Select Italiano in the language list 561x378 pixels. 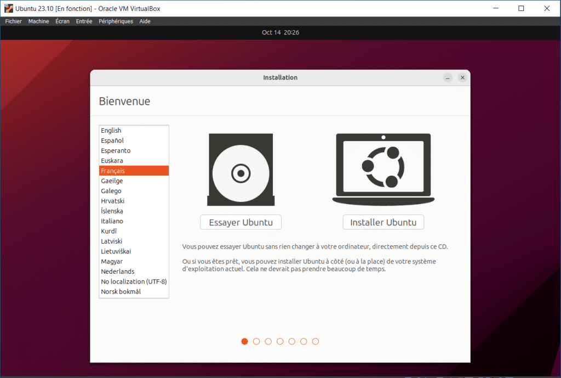tap(134, 221)
